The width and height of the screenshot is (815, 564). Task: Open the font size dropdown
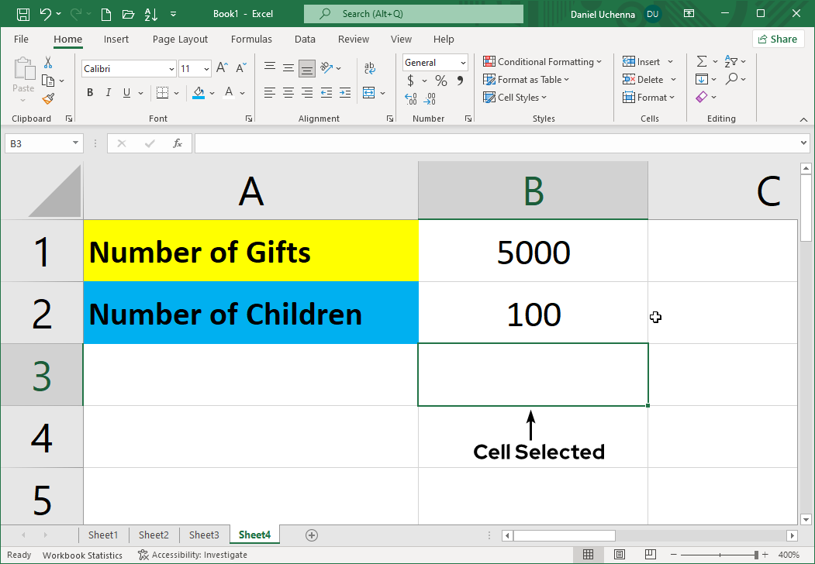pyautogui.click(x=208, y=68)
